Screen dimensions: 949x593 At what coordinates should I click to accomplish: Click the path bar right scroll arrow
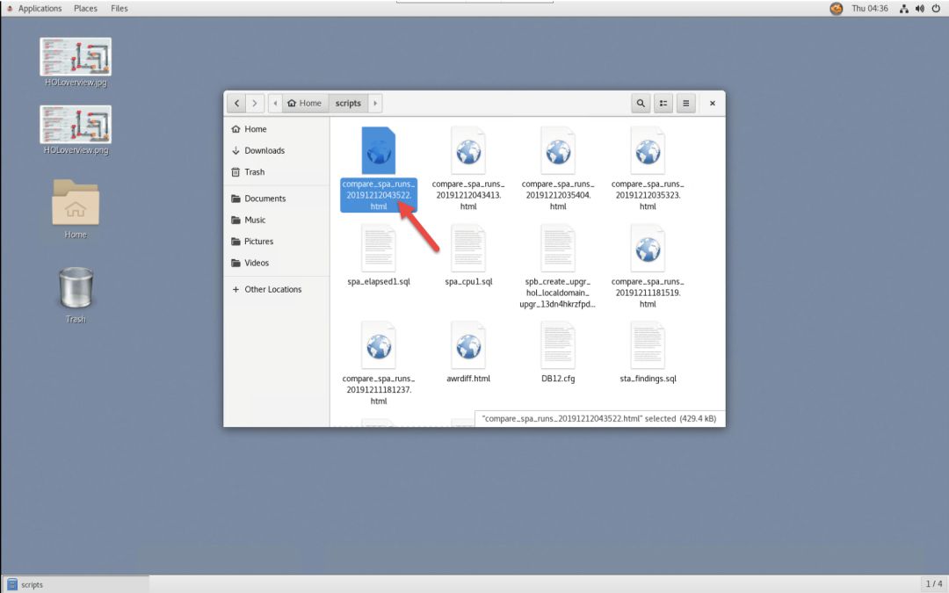click(375, 103)
